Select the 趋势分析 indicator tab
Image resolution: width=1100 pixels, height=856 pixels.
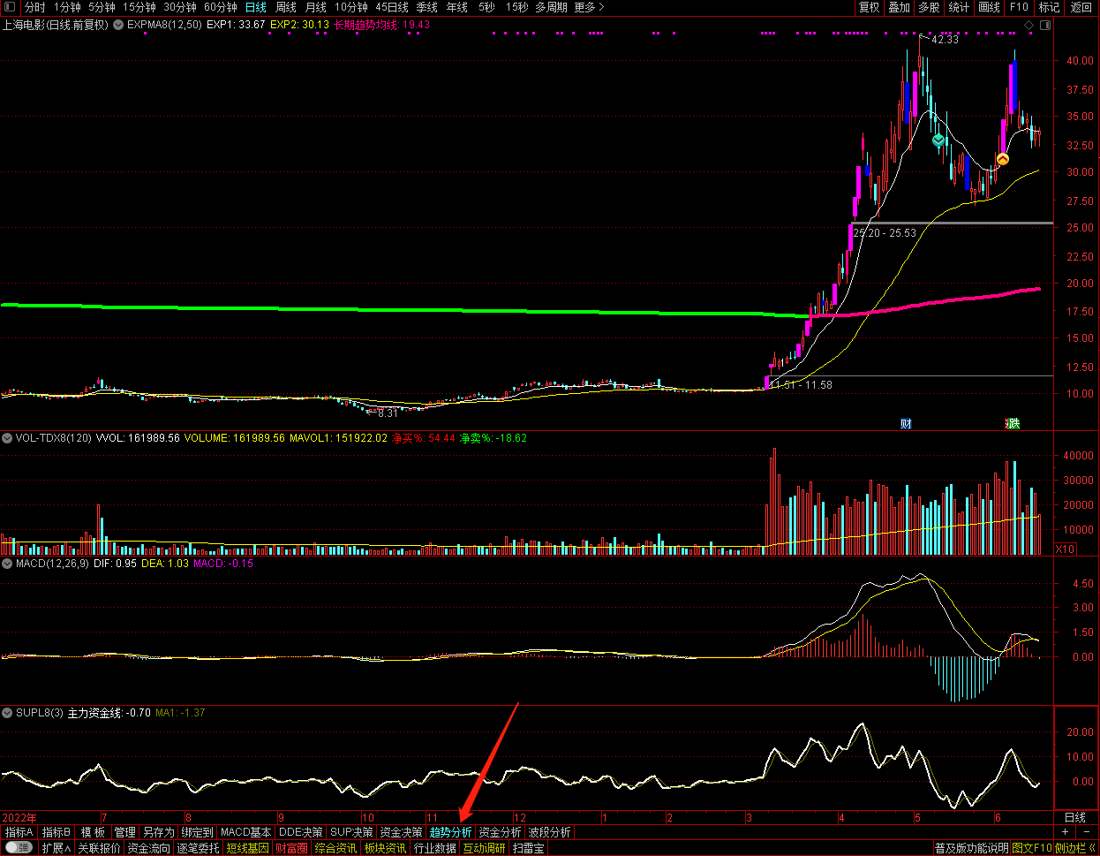pyautogui.click(x=450, y=832)
